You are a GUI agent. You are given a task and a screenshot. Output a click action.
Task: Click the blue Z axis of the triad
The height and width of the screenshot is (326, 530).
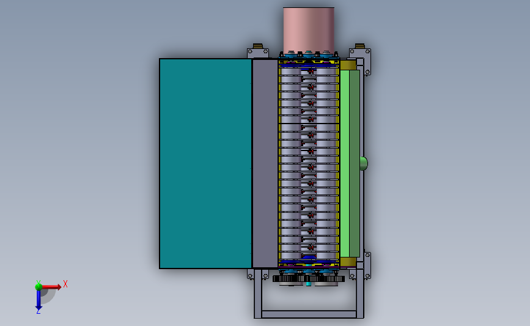click(x=39, y=300)
